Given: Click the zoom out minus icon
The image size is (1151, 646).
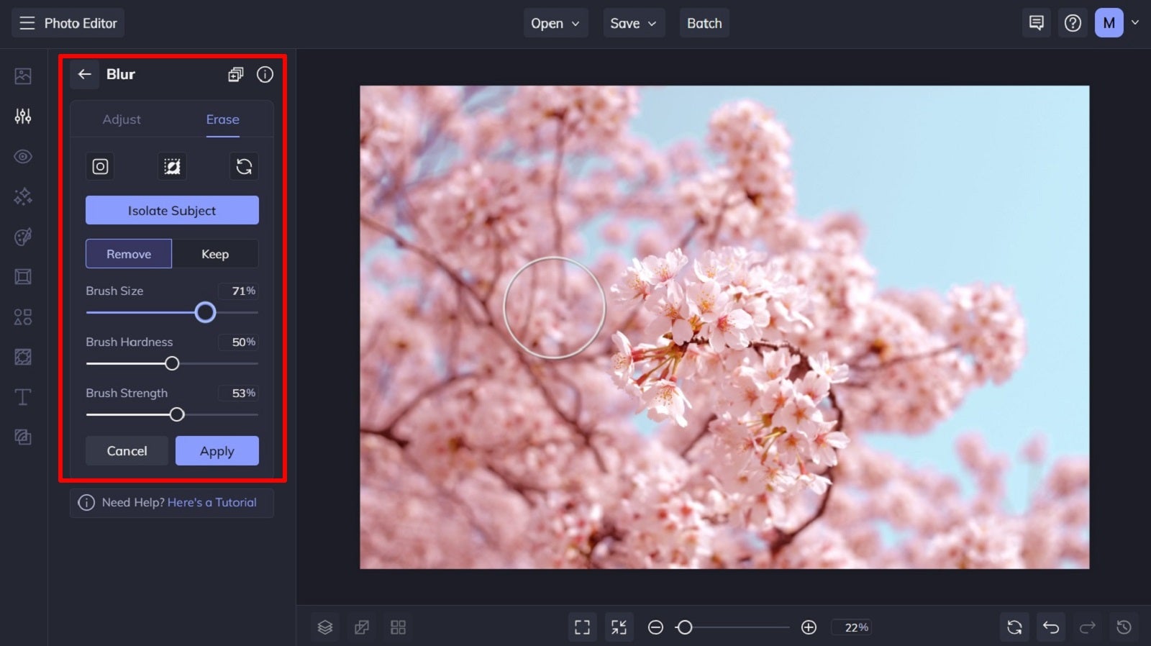Looking at the screenshot, I should click(x=655, y=627).
